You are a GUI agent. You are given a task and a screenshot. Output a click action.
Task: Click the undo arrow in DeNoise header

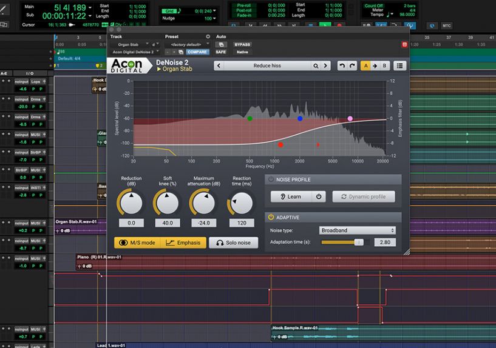click(x=342, y=65)
